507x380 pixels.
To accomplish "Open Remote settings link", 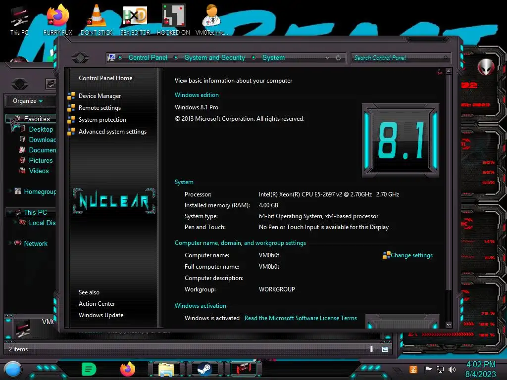I will (x=100, y=107).
